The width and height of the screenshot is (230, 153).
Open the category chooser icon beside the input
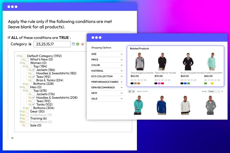pos(74,44)
